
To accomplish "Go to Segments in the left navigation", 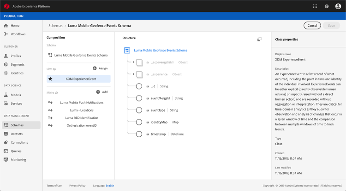I will (x=18, y=64).
